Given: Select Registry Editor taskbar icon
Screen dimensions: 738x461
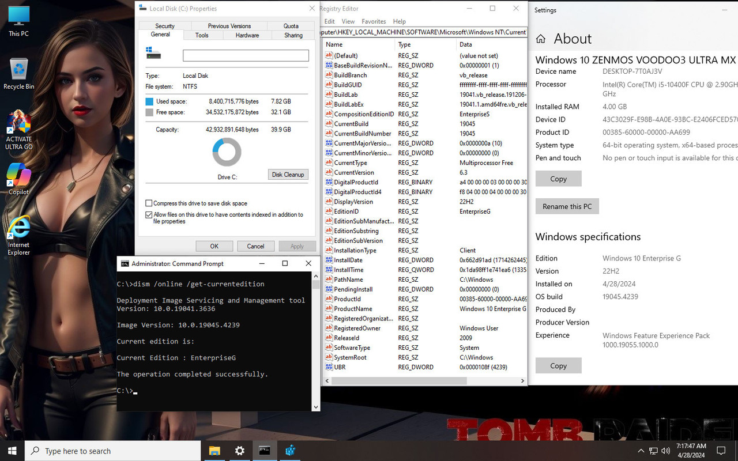Looking at the screenshot, I should point(290,451).
